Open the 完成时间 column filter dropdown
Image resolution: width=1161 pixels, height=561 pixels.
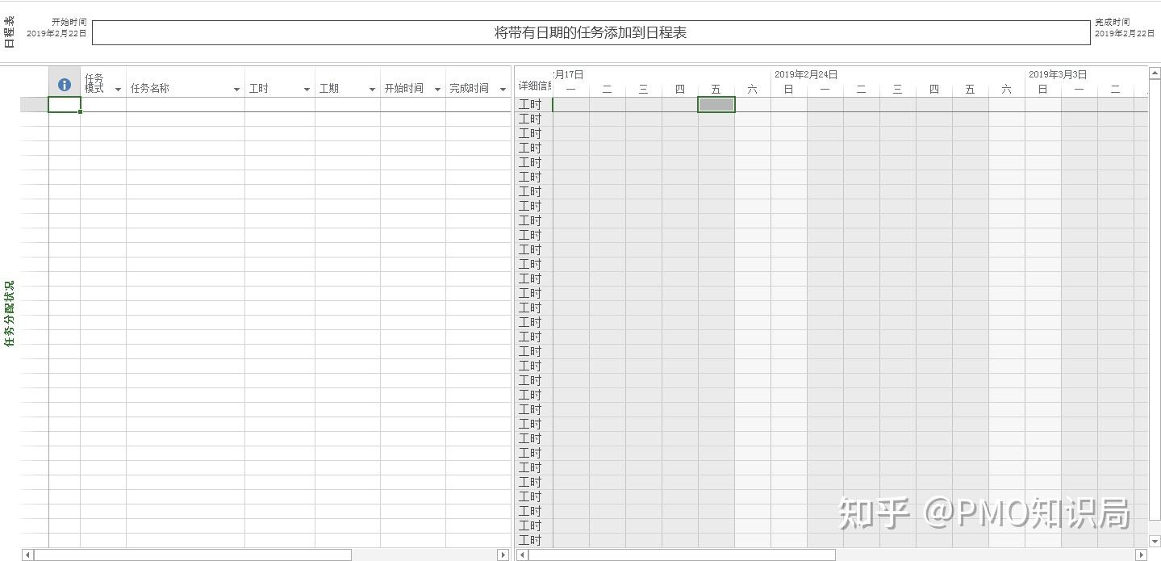click(x=503, y=89)
